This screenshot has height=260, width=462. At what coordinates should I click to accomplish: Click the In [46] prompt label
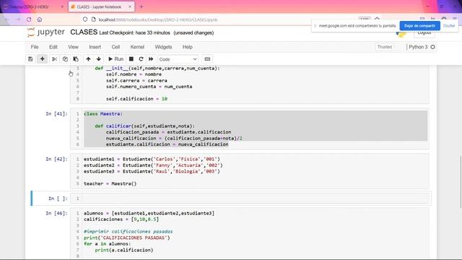click(x=56, y=213)
